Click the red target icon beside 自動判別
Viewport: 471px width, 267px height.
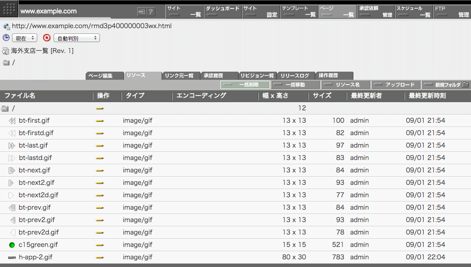46,38
